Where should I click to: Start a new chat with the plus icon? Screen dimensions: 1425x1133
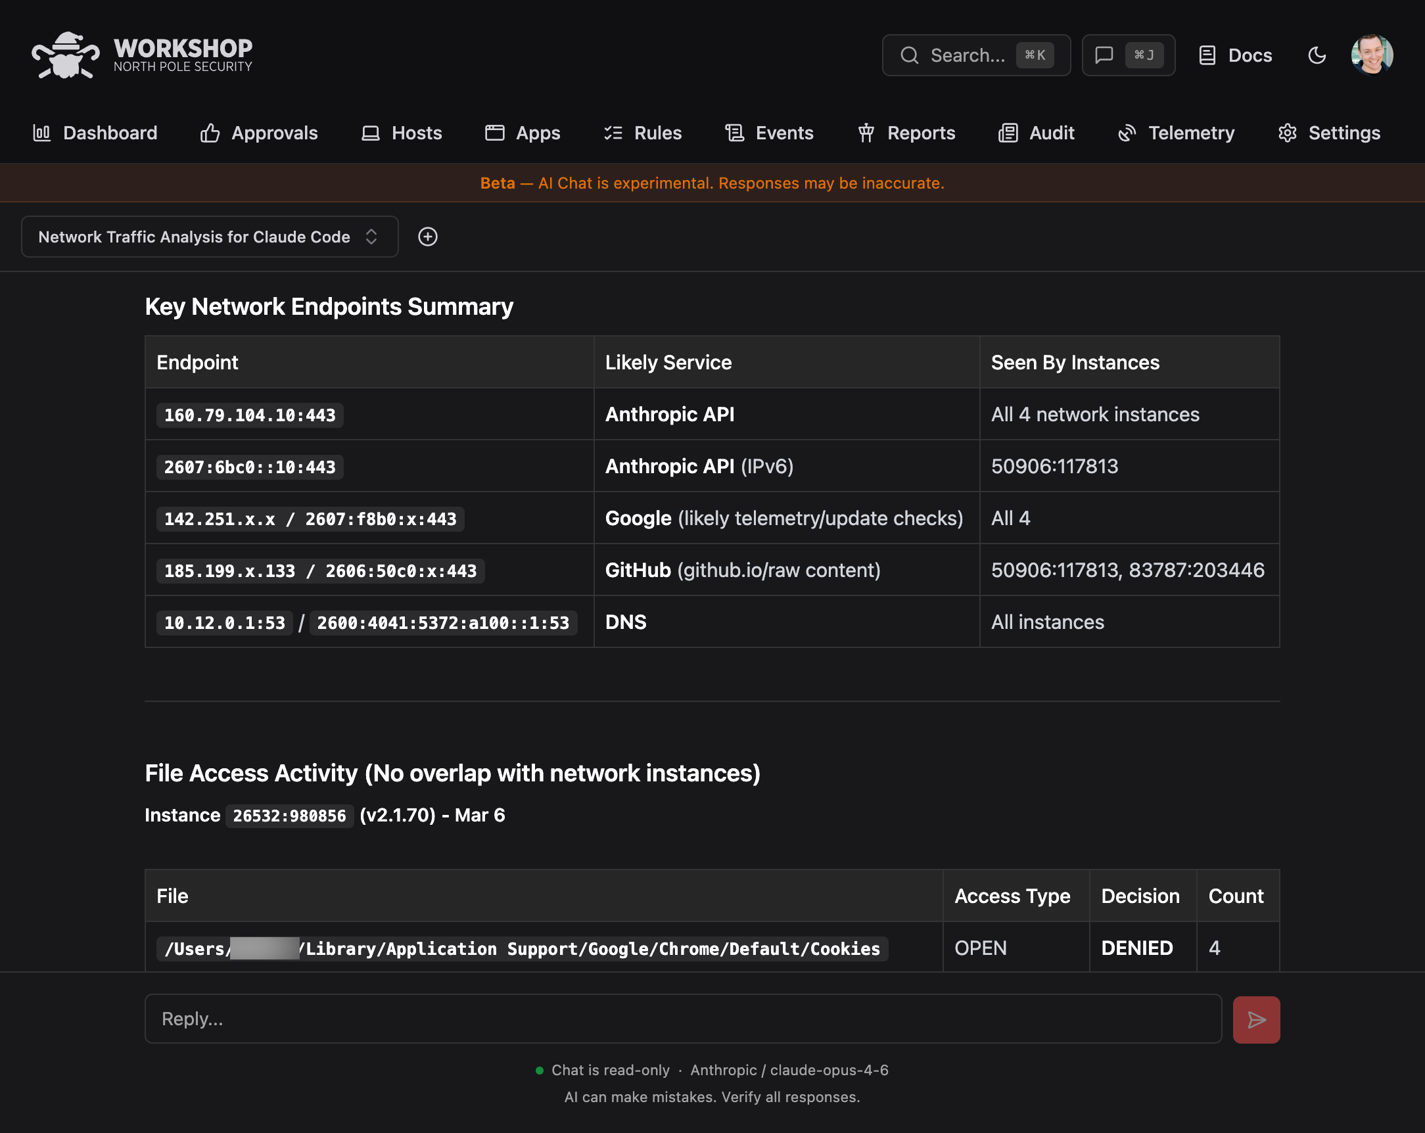tap(427, 237)
